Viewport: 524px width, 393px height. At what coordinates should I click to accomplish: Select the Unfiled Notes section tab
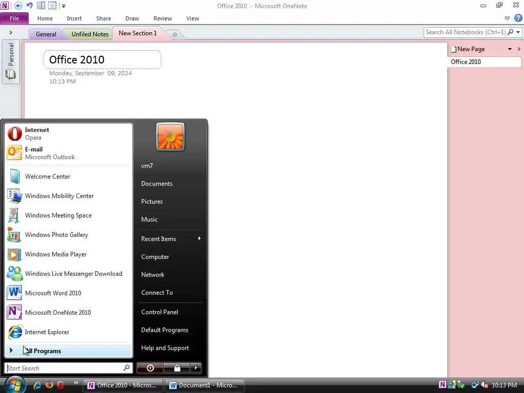90,34
